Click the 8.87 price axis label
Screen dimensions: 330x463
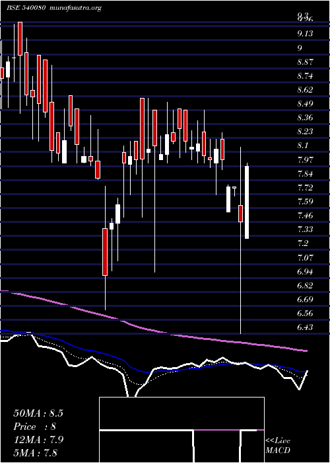click(x=305, y=62)
